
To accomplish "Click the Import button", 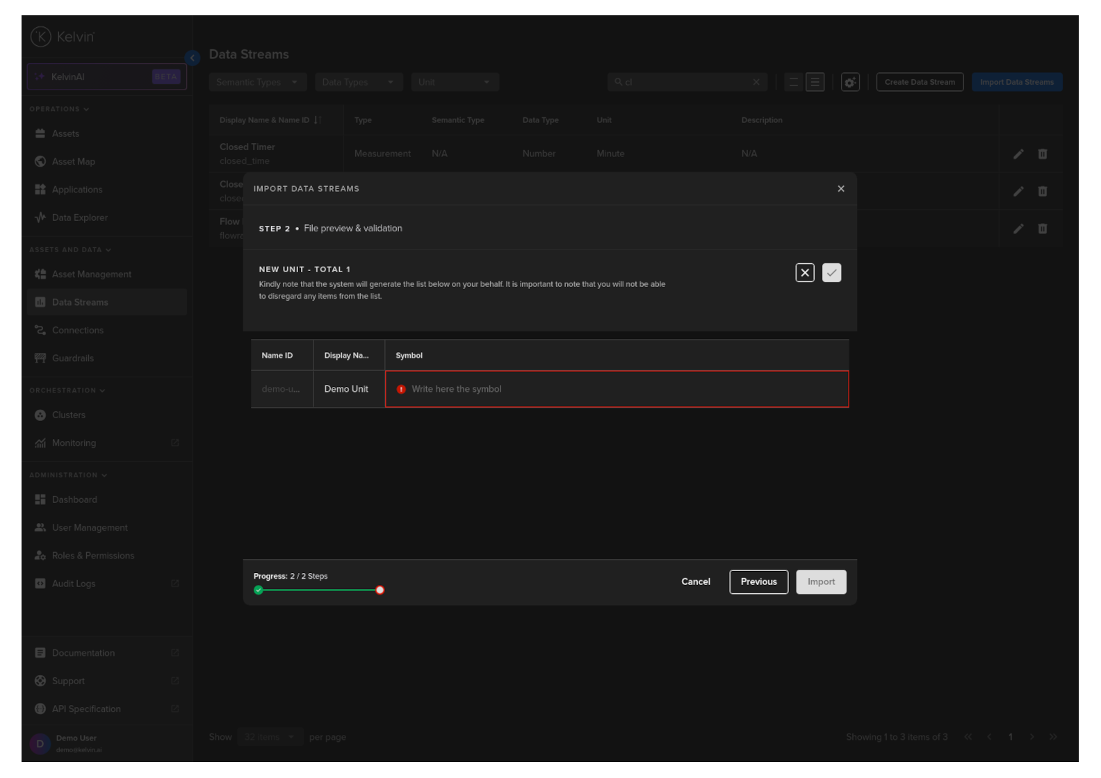I will [x=821, y=582].
